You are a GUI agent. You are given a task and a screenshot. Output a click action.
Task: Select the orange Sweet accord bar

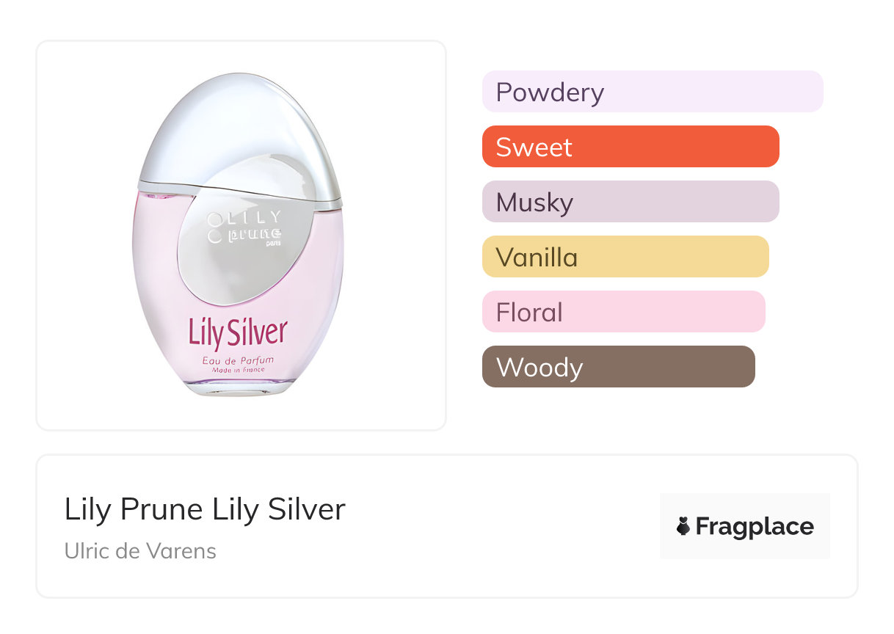click(630, 147)
